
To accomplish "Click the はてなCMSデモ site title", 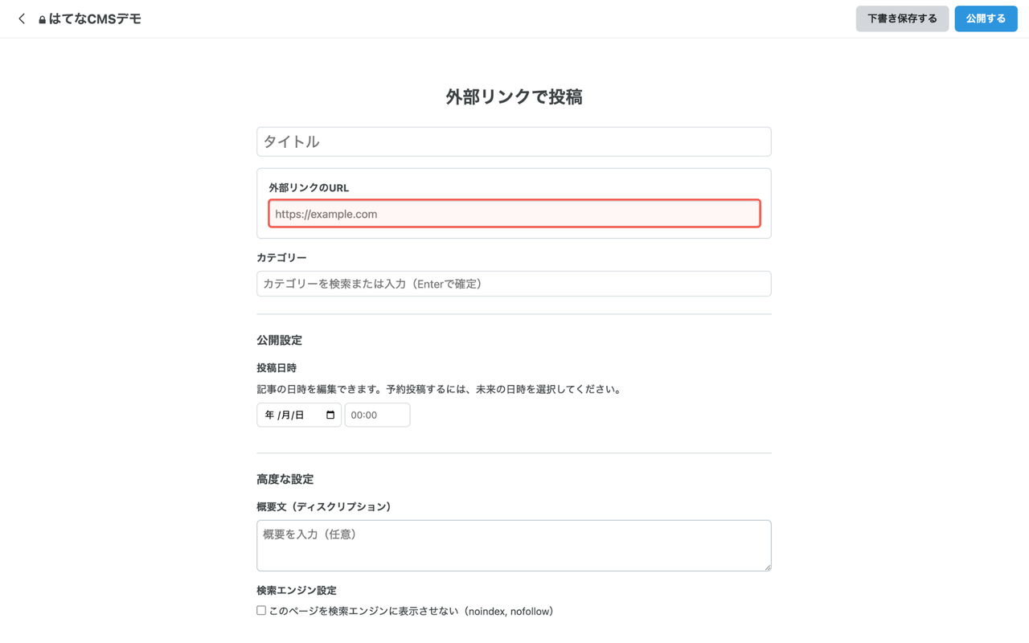I will click(x=95, y=18).
